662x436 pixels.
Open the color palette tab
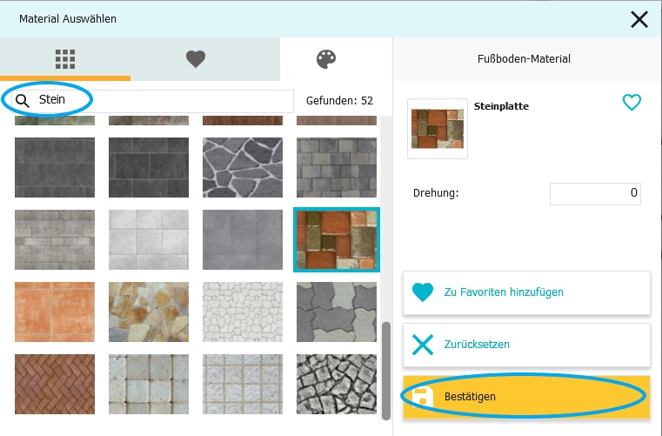(326, 58)
